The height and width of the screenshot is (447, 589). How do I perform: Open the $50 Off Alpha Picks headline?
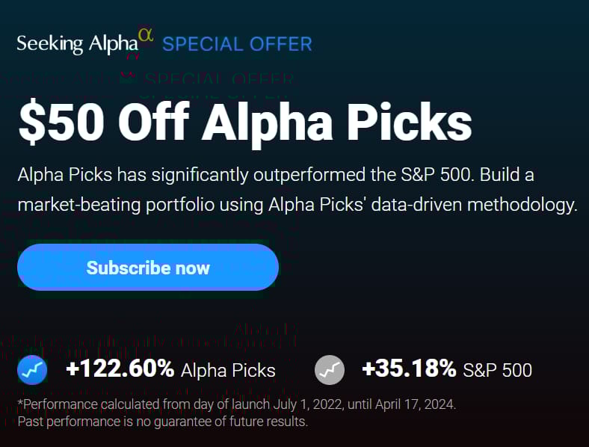[x=245, y=123]
